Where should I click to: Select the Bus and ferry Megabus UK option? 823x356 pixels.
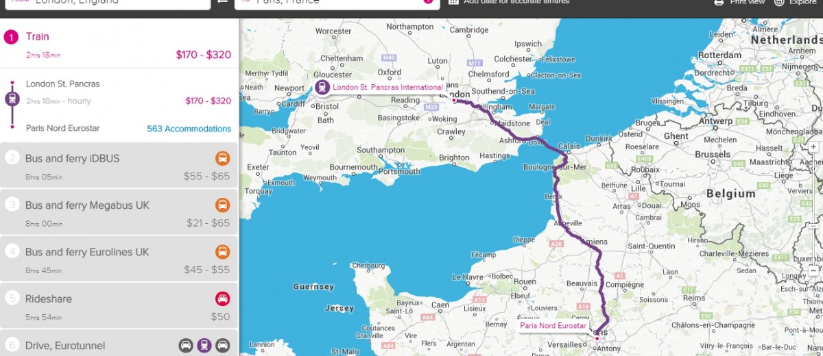(x=119, y=213)
